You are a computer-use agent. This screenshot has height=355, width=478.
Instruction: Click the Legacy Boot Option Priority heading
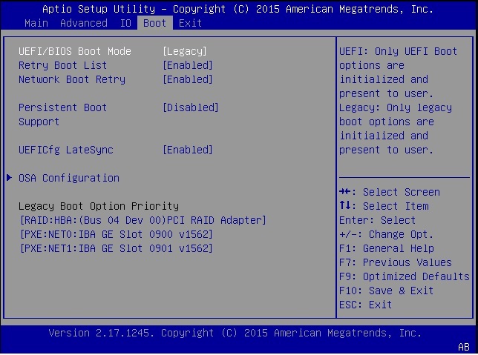click(x=99, y=206)
